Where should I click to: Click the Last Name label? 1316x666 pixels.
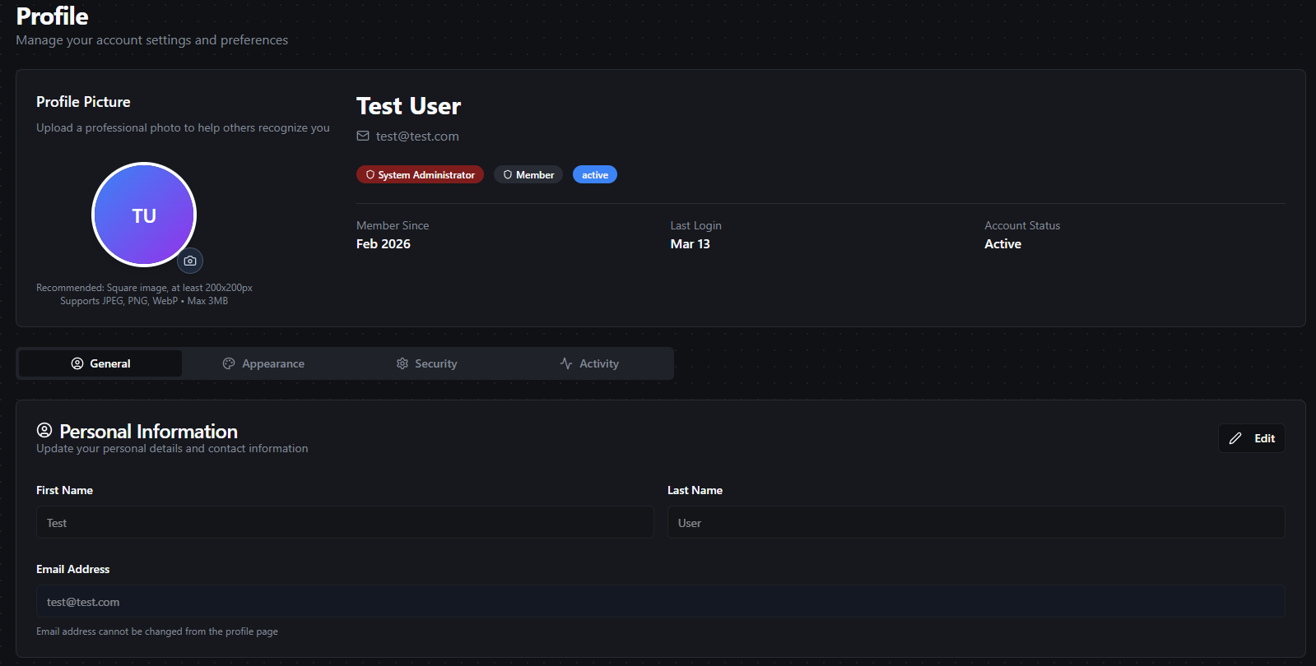tap(695, 490)
